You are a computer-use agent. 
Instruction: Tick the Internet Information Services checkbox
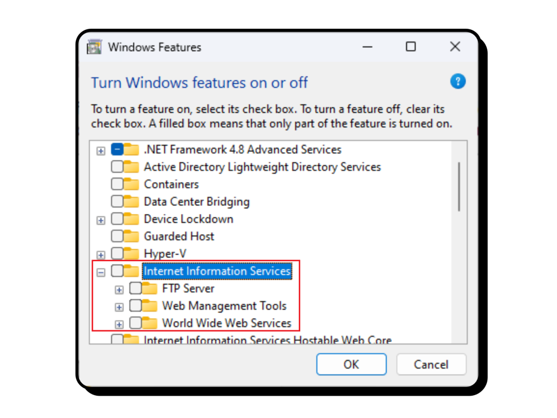117,271
